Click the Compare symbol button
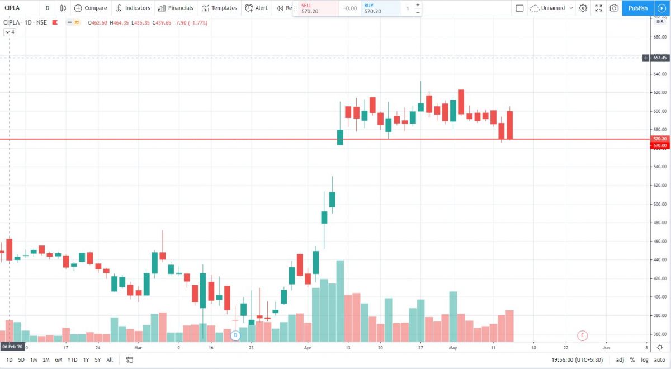This screenshot has width=671, height=369. tap(90, 8)
